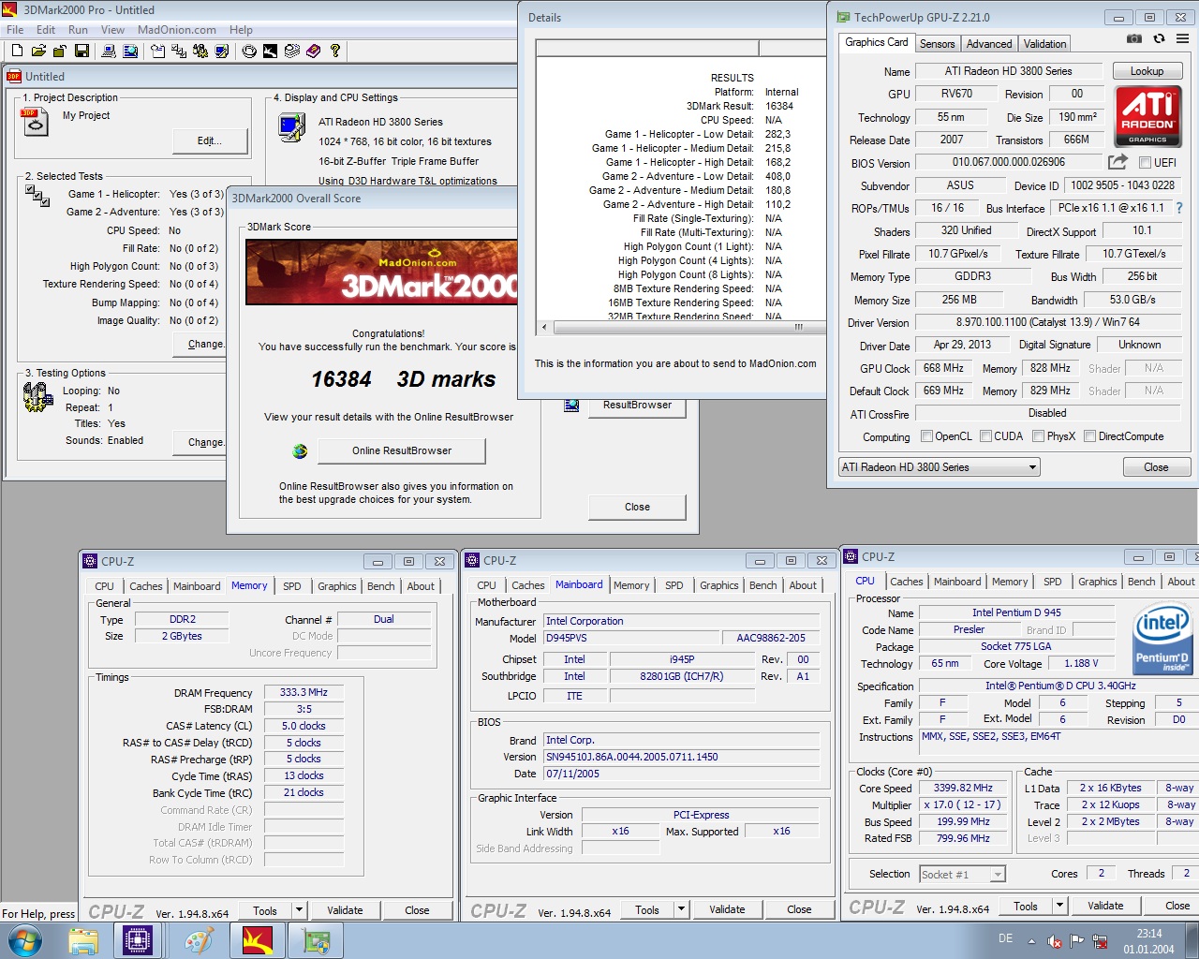Click the DE language indicator
The width and height of the screenshot is (1199, 959).
coord(1005,938)
